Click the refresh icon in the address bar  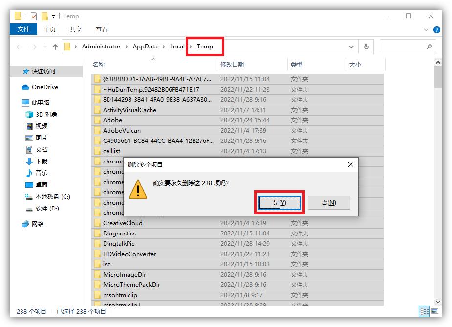coord(366,46)
